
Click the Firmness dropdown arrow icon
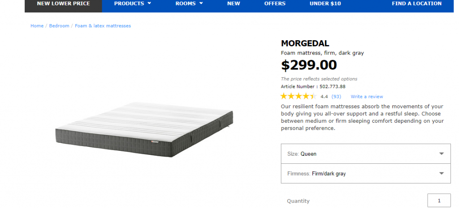tap(442, 174)
